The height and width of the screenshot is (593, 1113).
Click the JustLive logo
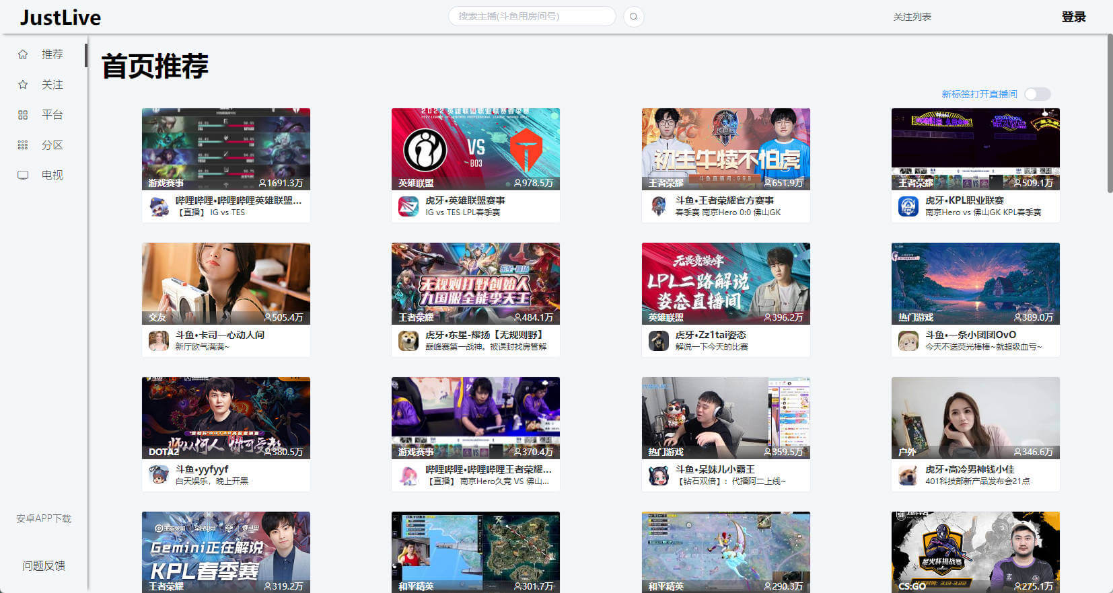[60, 17]
